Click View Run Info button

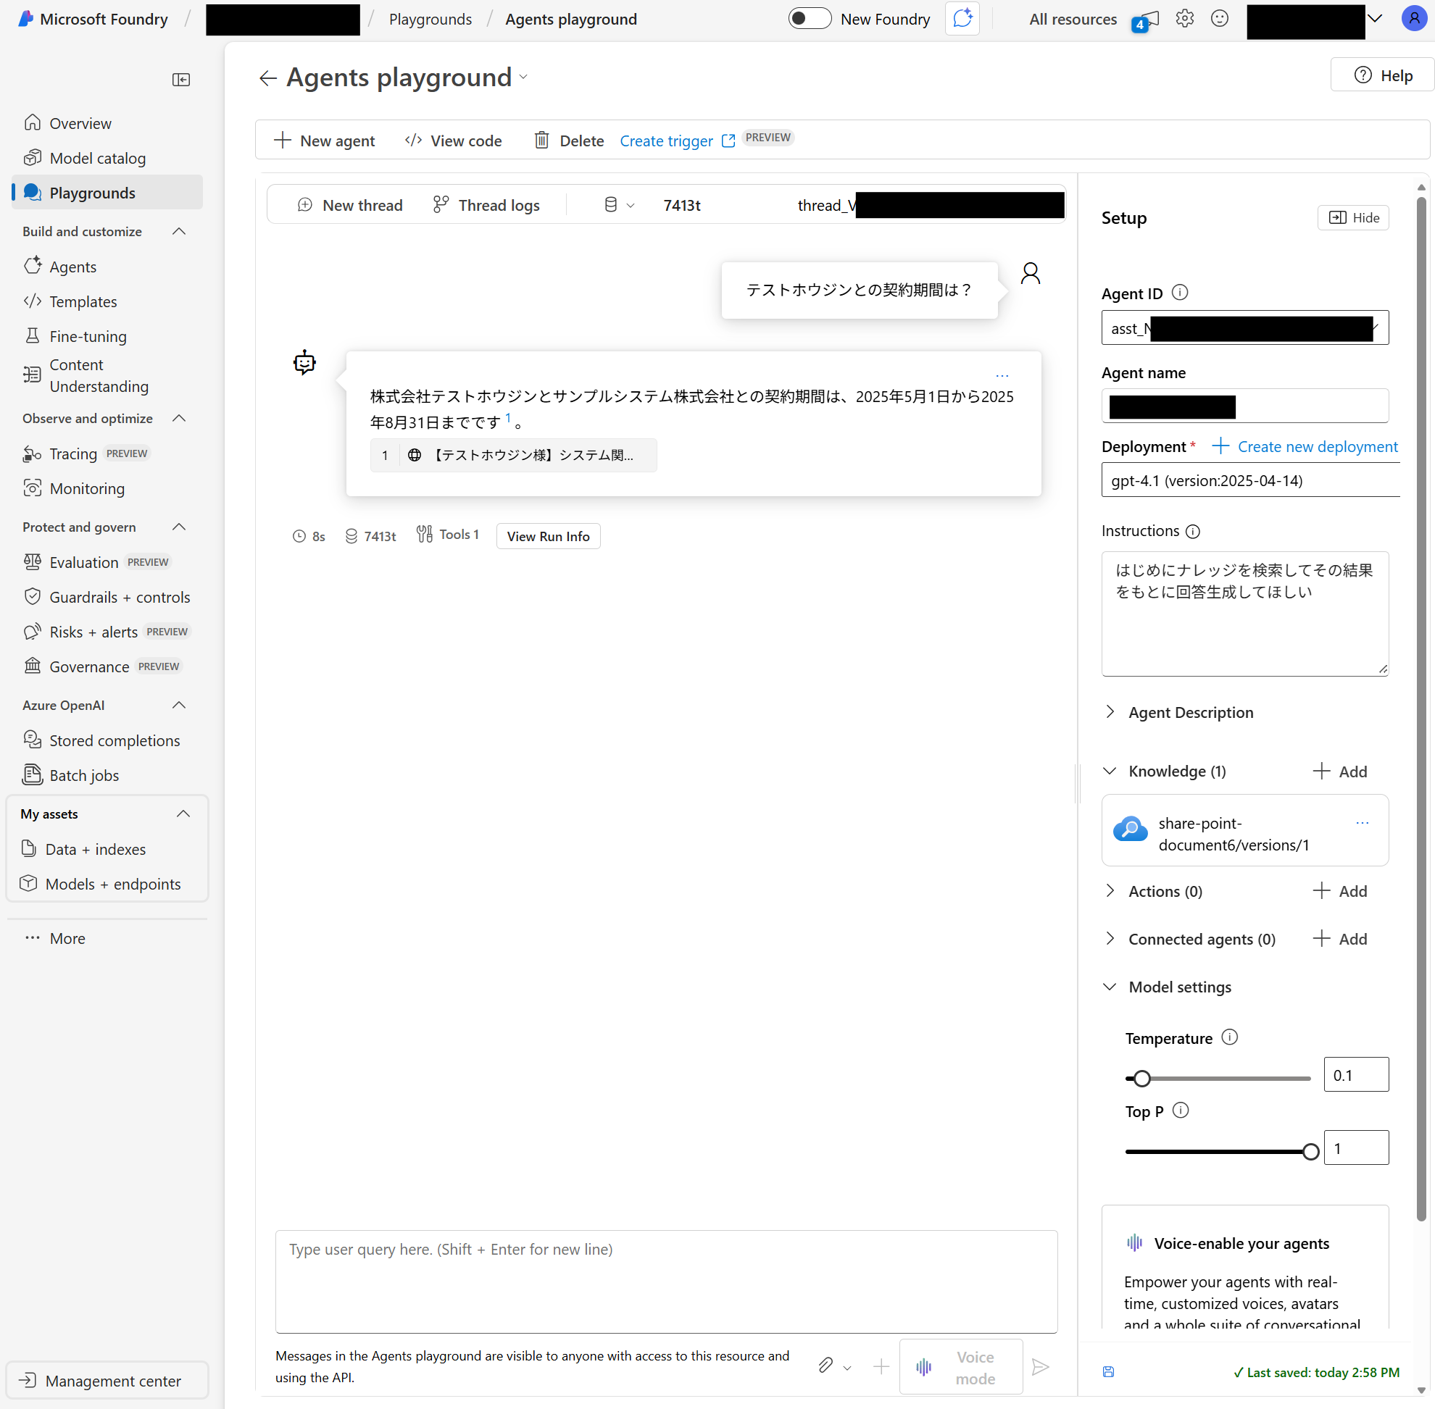(x=548, y=536)
